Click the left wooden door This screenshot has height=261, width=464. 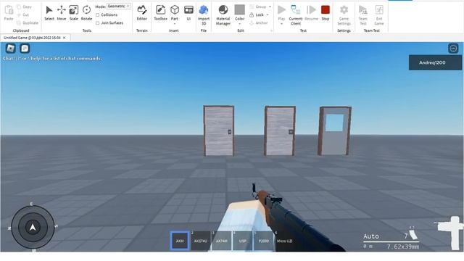219,130
